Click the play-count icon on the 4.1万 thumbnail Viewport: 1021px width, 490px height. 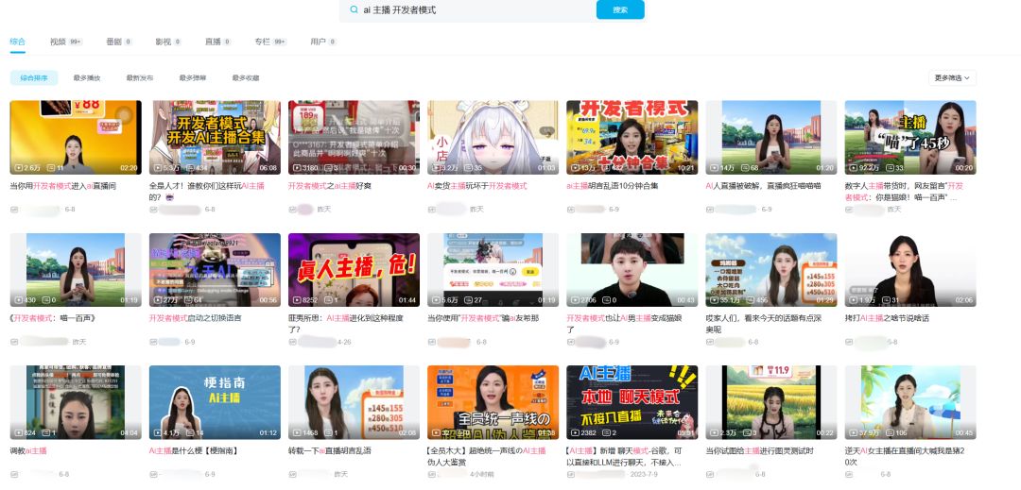158,432
